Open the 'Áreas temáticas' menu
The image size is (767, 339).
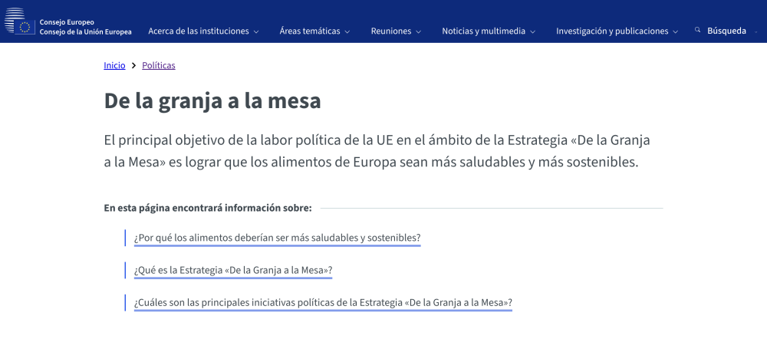point(309,31)
